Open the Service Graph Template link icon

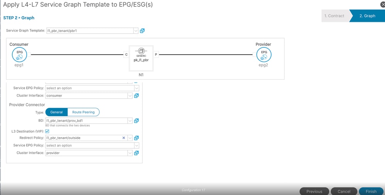[x=142, y=31]
